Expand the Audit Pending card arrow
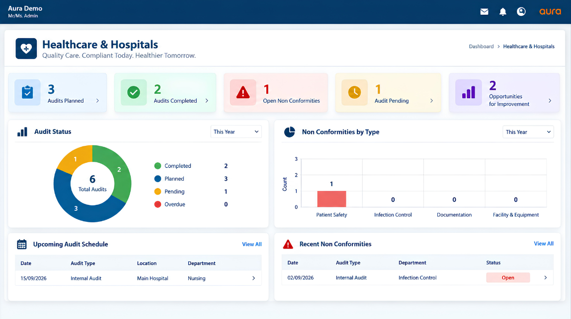The height and width of the screenshot is (319, 571). tap(431, 101)
